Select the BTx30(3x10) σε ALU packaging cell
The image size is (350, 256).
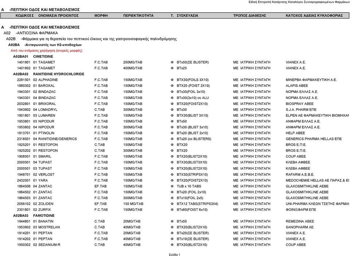[x=193, y=98]
